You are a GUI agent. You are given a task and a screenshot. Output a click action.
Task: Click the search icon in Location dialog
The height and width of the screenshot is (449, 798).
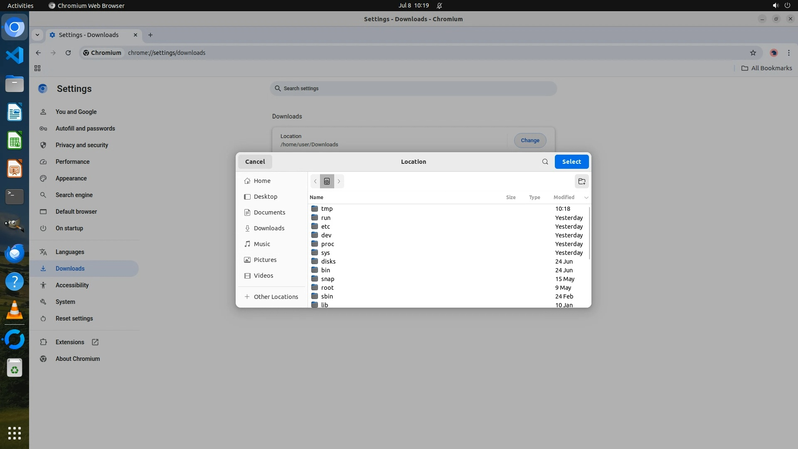(x=545, y=162)
